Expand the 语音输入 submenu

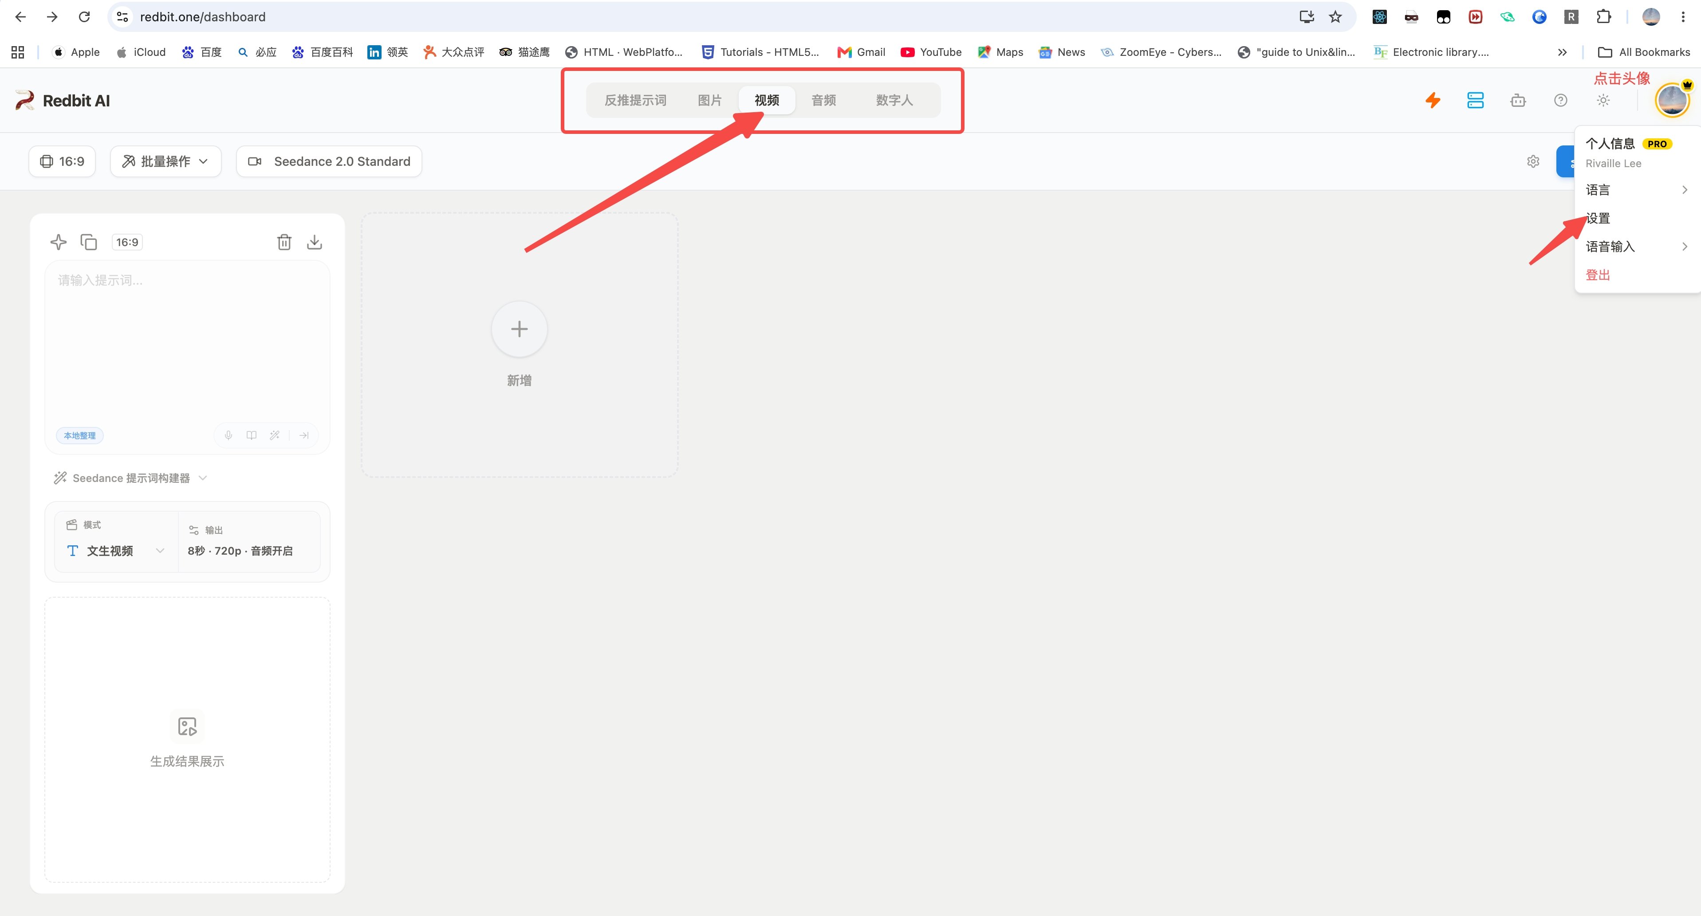click(1638, 247)
